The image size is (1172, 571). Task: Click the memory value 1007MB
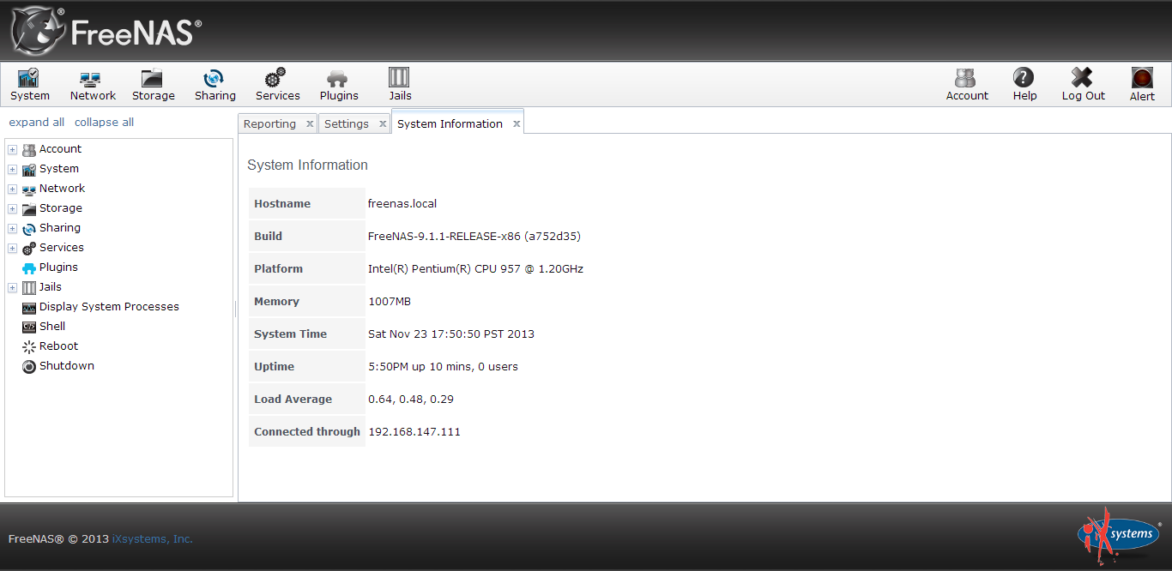coord(390,301)
